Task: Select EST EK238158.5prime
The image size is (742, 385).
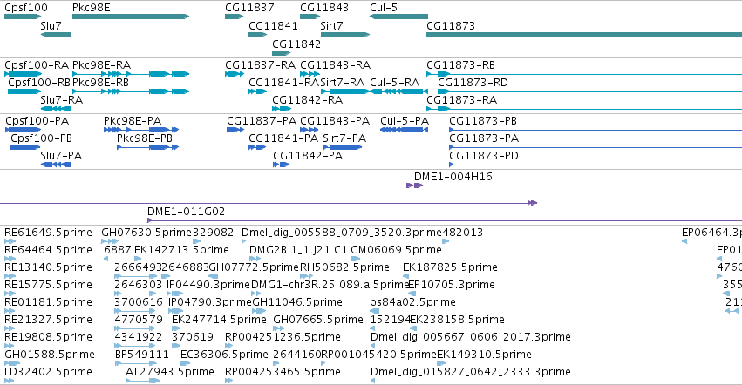Action: click(413, 328)
